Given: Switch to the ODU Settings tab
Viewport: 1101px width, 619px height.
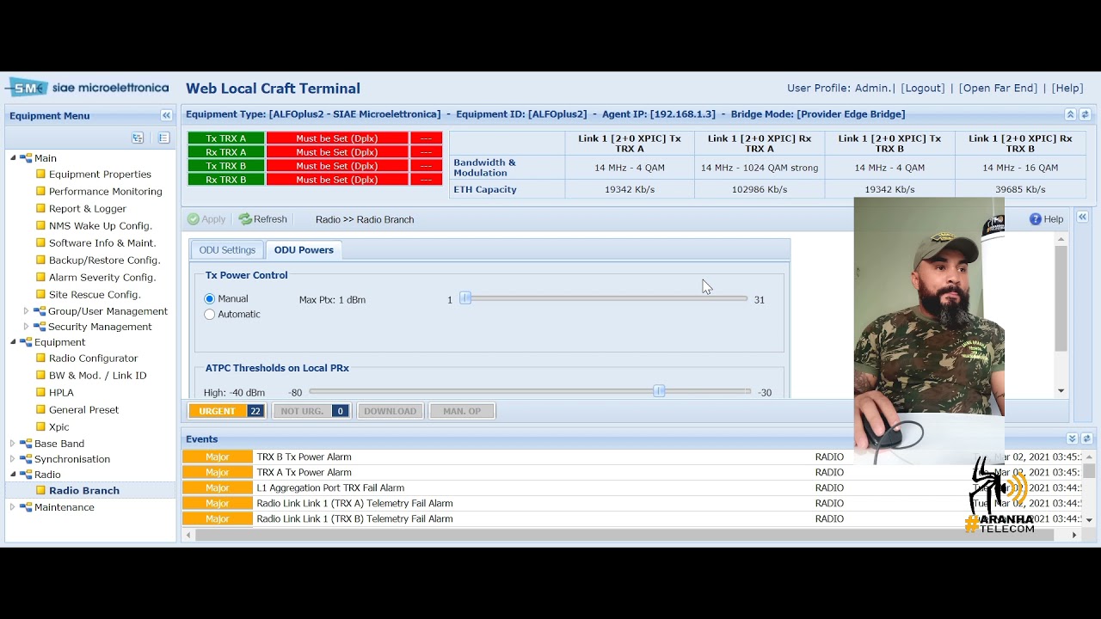Looking at the screenshot, I should tap(227, 250).
